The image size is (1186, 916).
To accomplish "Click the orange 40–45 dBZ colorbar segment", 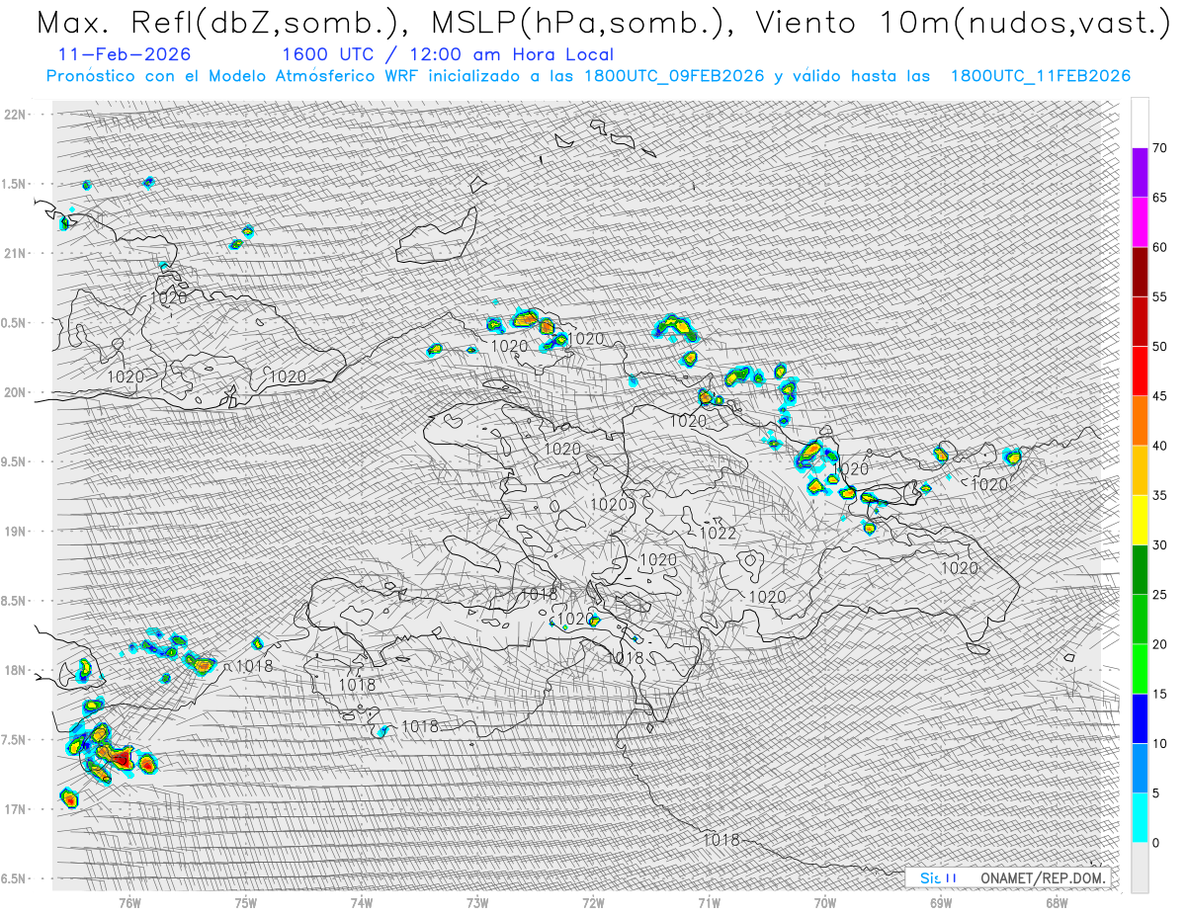I will 1140,421.
